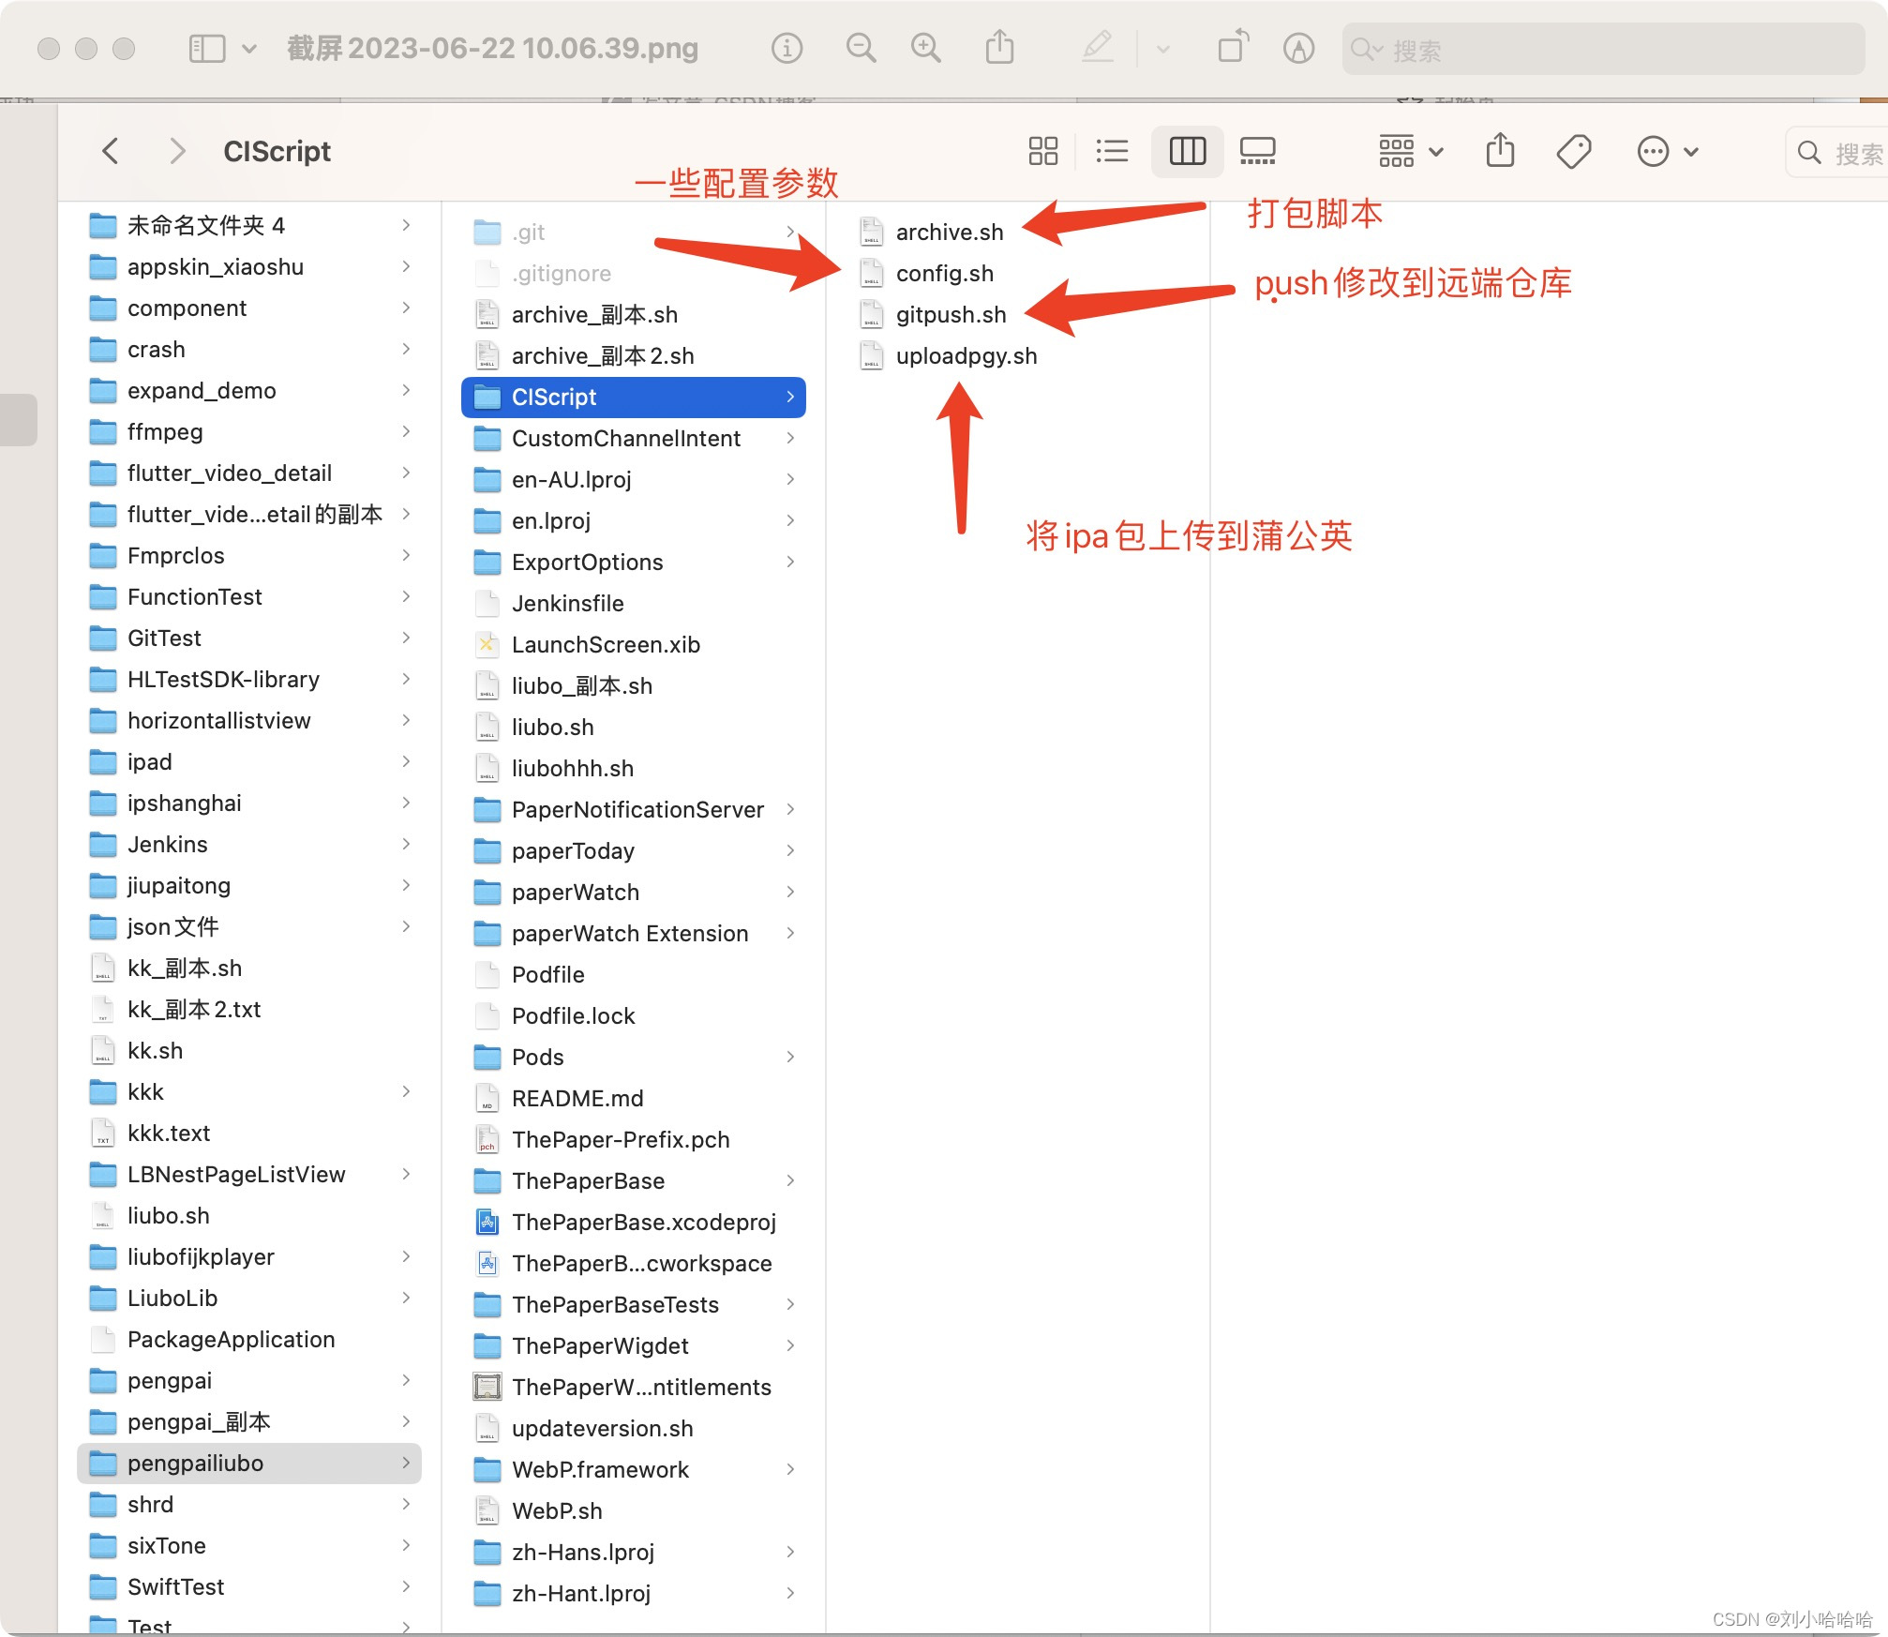The width and height of the screenshot is (1888, 1637).
Task: Click the rotate image icon
Action: point(1233,48)
